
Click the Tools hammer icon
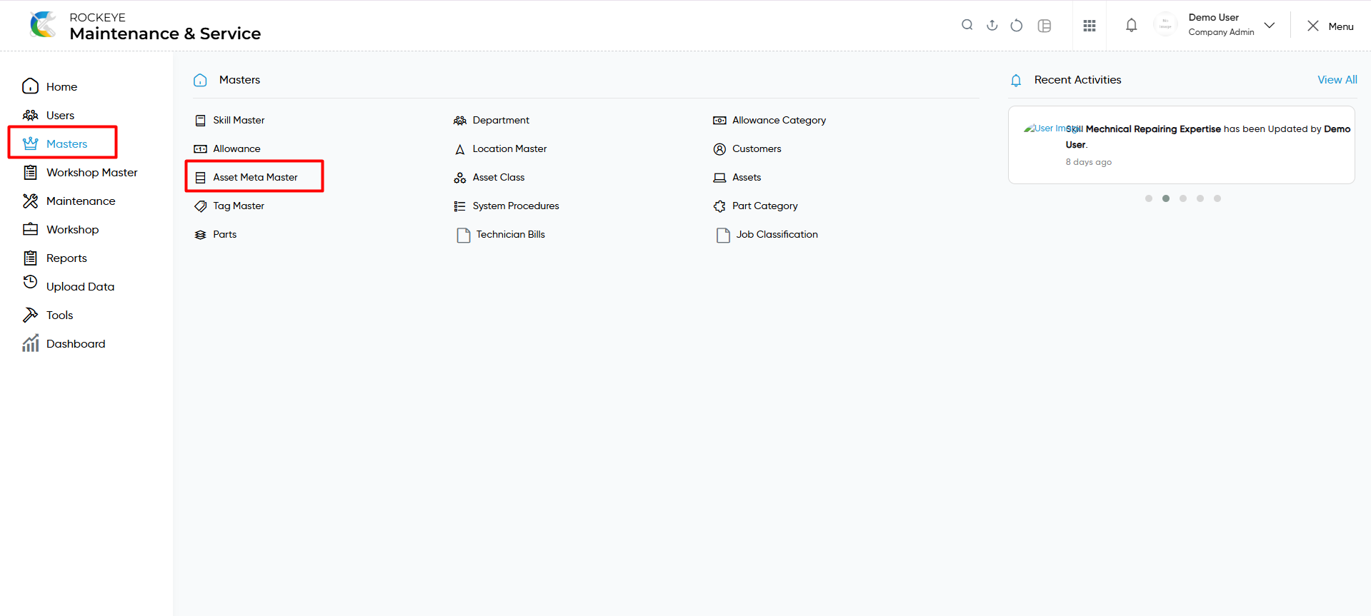tap(30, 315)
